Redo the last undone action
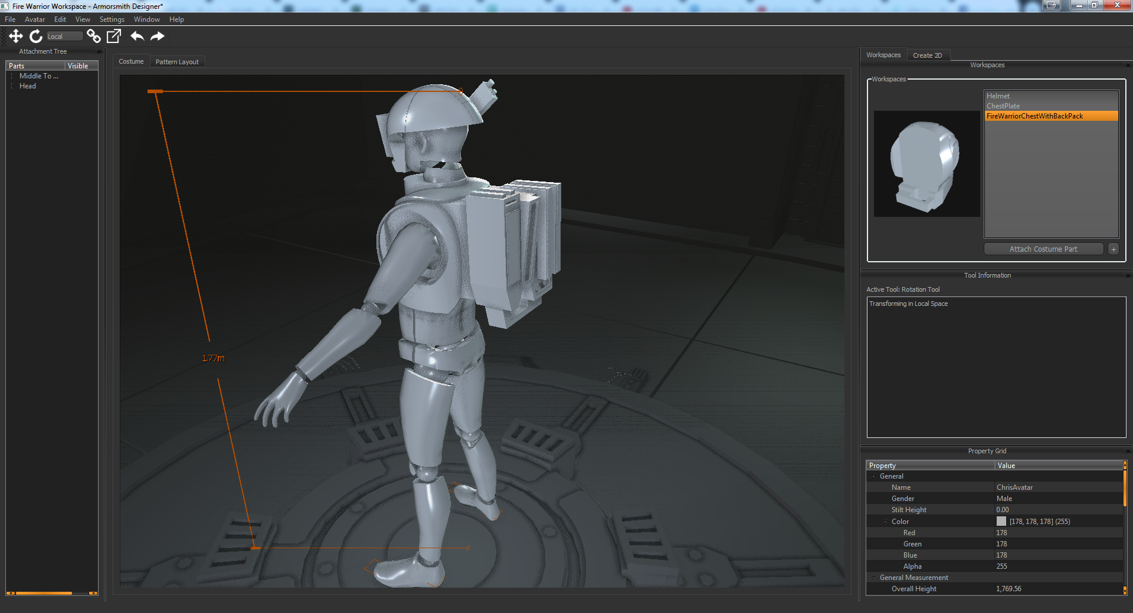1133x613 pixels. click(158, 37)
